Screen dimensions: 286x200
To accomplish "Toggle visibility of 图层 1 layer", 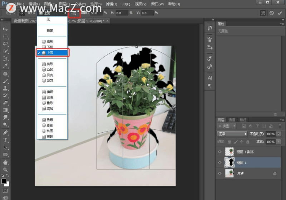I will click(x=220, y=163).
